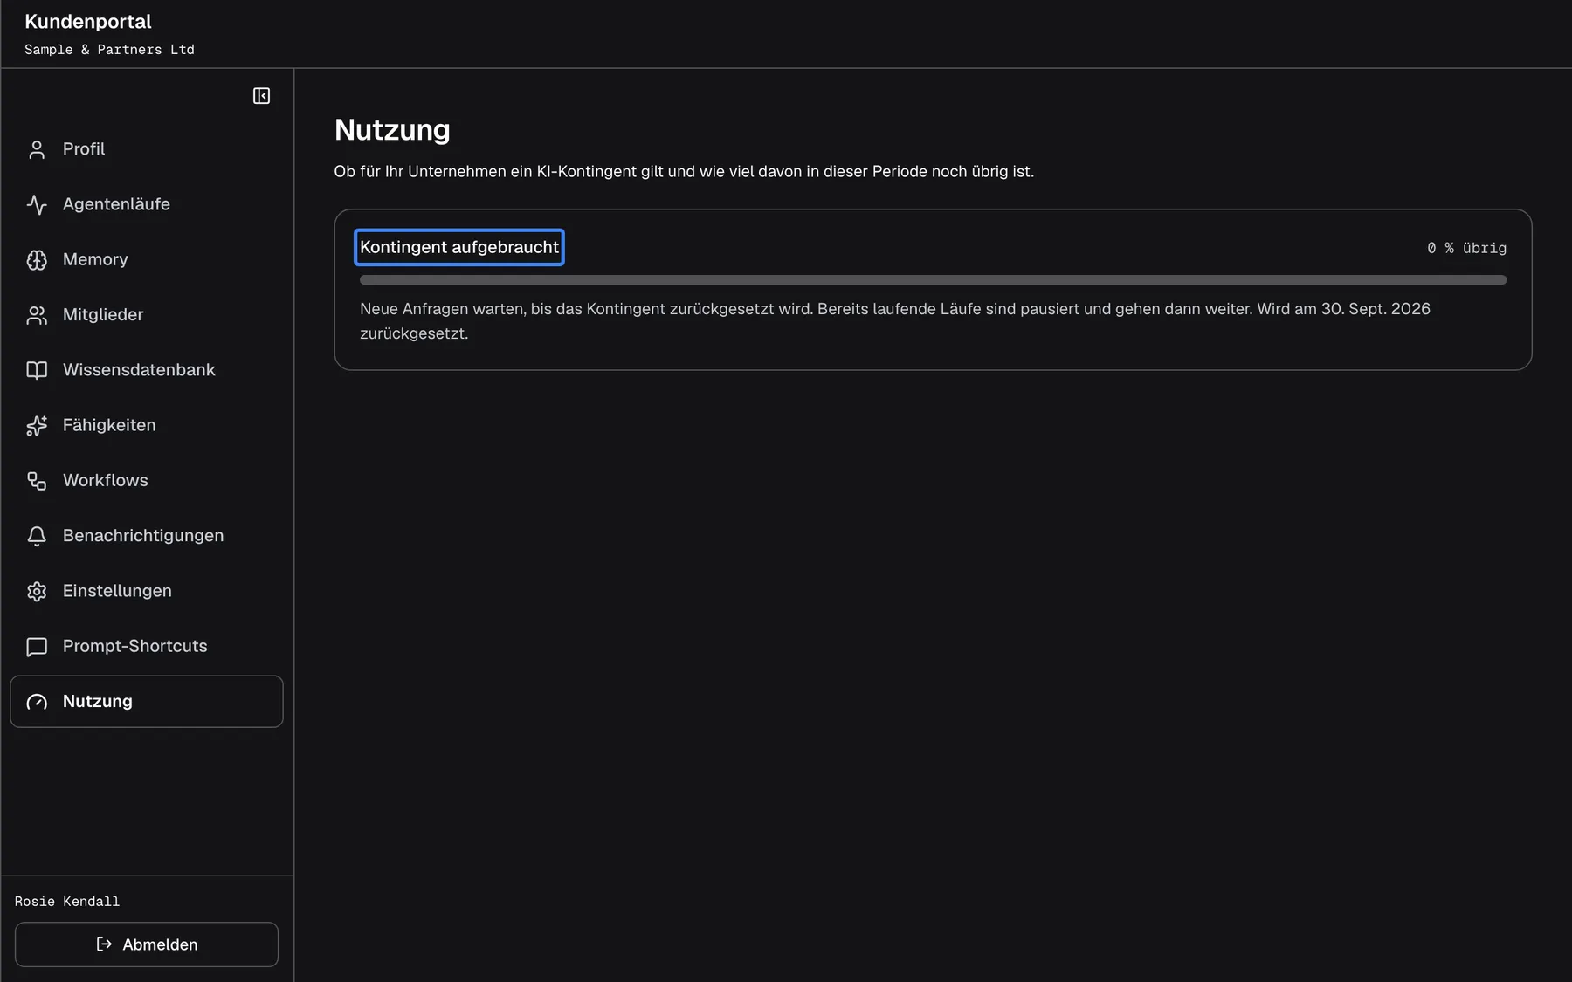Click the Prompt-Shortcuts chat bubble icon
Image resolution: width=1572 pixels, height=982 pixels.
tap(37, 647)
